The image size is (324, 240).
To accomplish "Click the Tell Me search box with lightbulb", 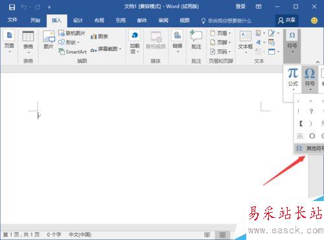I will [x=226, y=21].
